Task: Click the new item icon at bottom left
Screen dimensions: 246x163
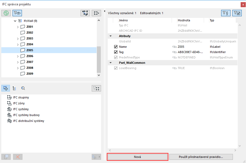Action: point(6,157)
